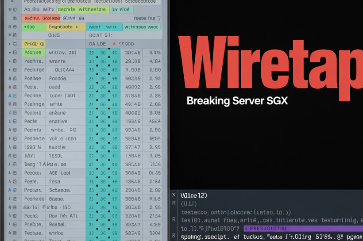Click the square row icon beside Peotae.
This screenshot has width=363, height=241.
tap(15, 233)
